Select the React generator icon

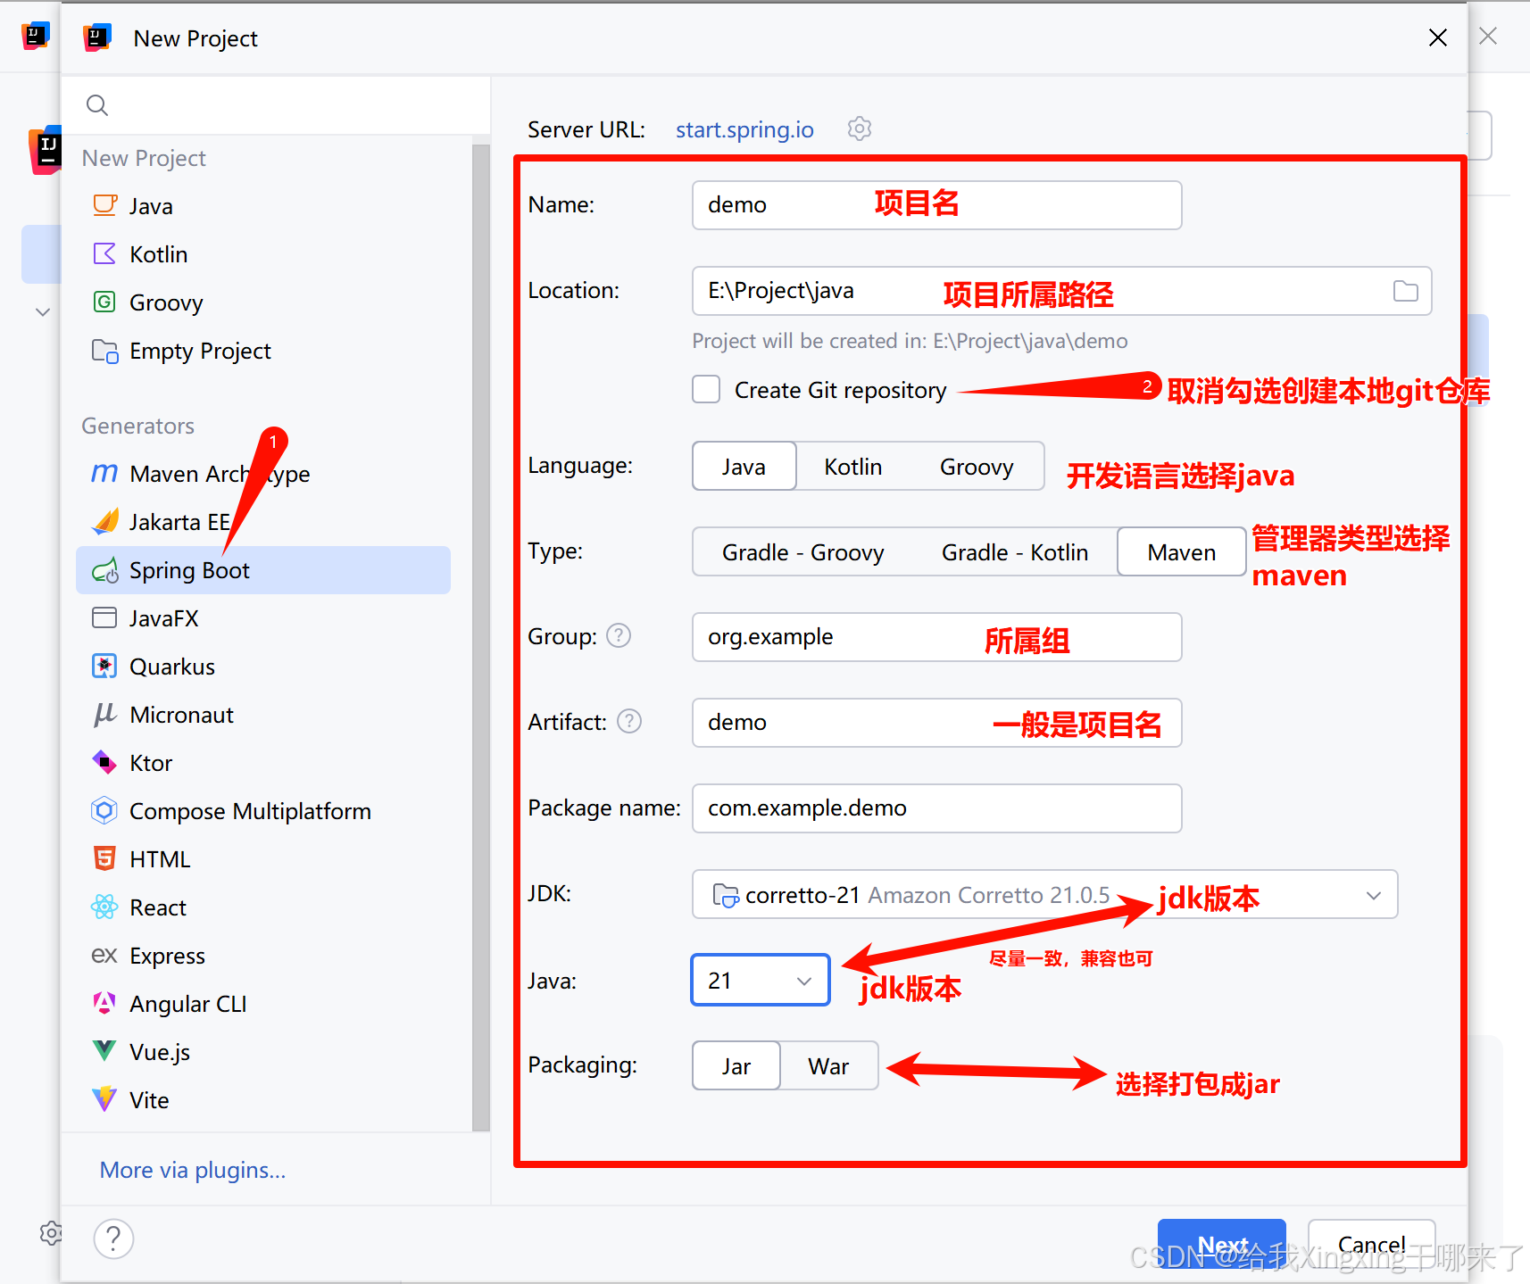coord(104,907)
